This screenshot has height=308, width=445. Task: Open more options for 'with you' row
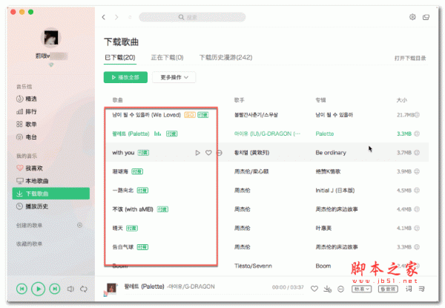click(220, 153)
